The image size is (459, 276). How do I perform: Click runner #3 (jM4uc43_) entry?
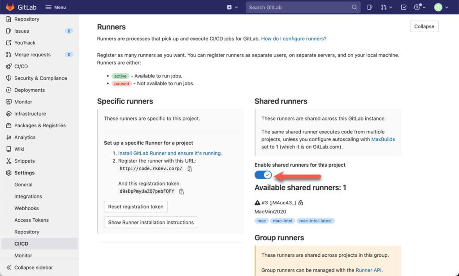pyautogui.click(x=279, y=203)
